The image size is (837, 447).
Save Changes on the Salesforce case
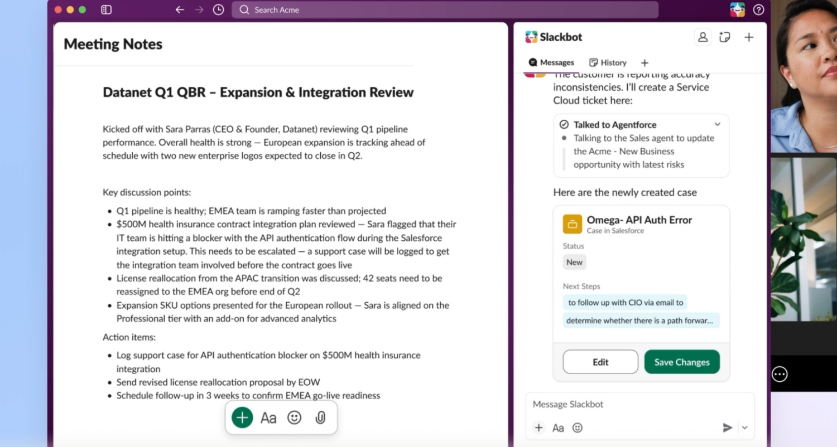coord(682,362)
